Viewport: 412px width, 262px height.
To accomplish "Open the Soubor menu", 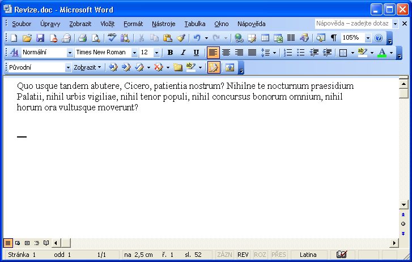I will pyautogui.click(x=22, y=24).
